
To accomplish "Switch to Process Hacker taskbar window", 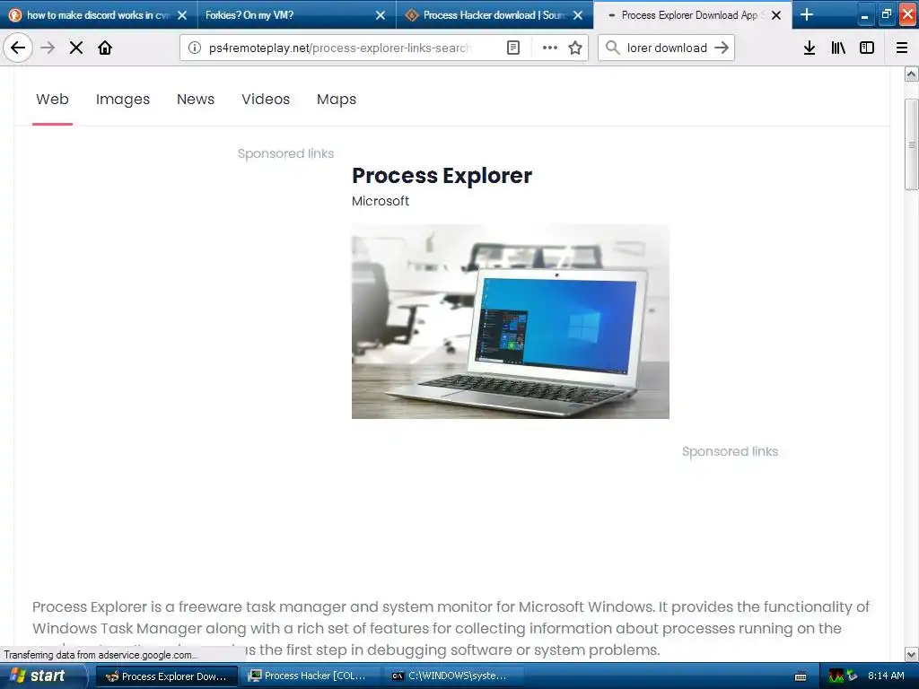I will (309, 676).
